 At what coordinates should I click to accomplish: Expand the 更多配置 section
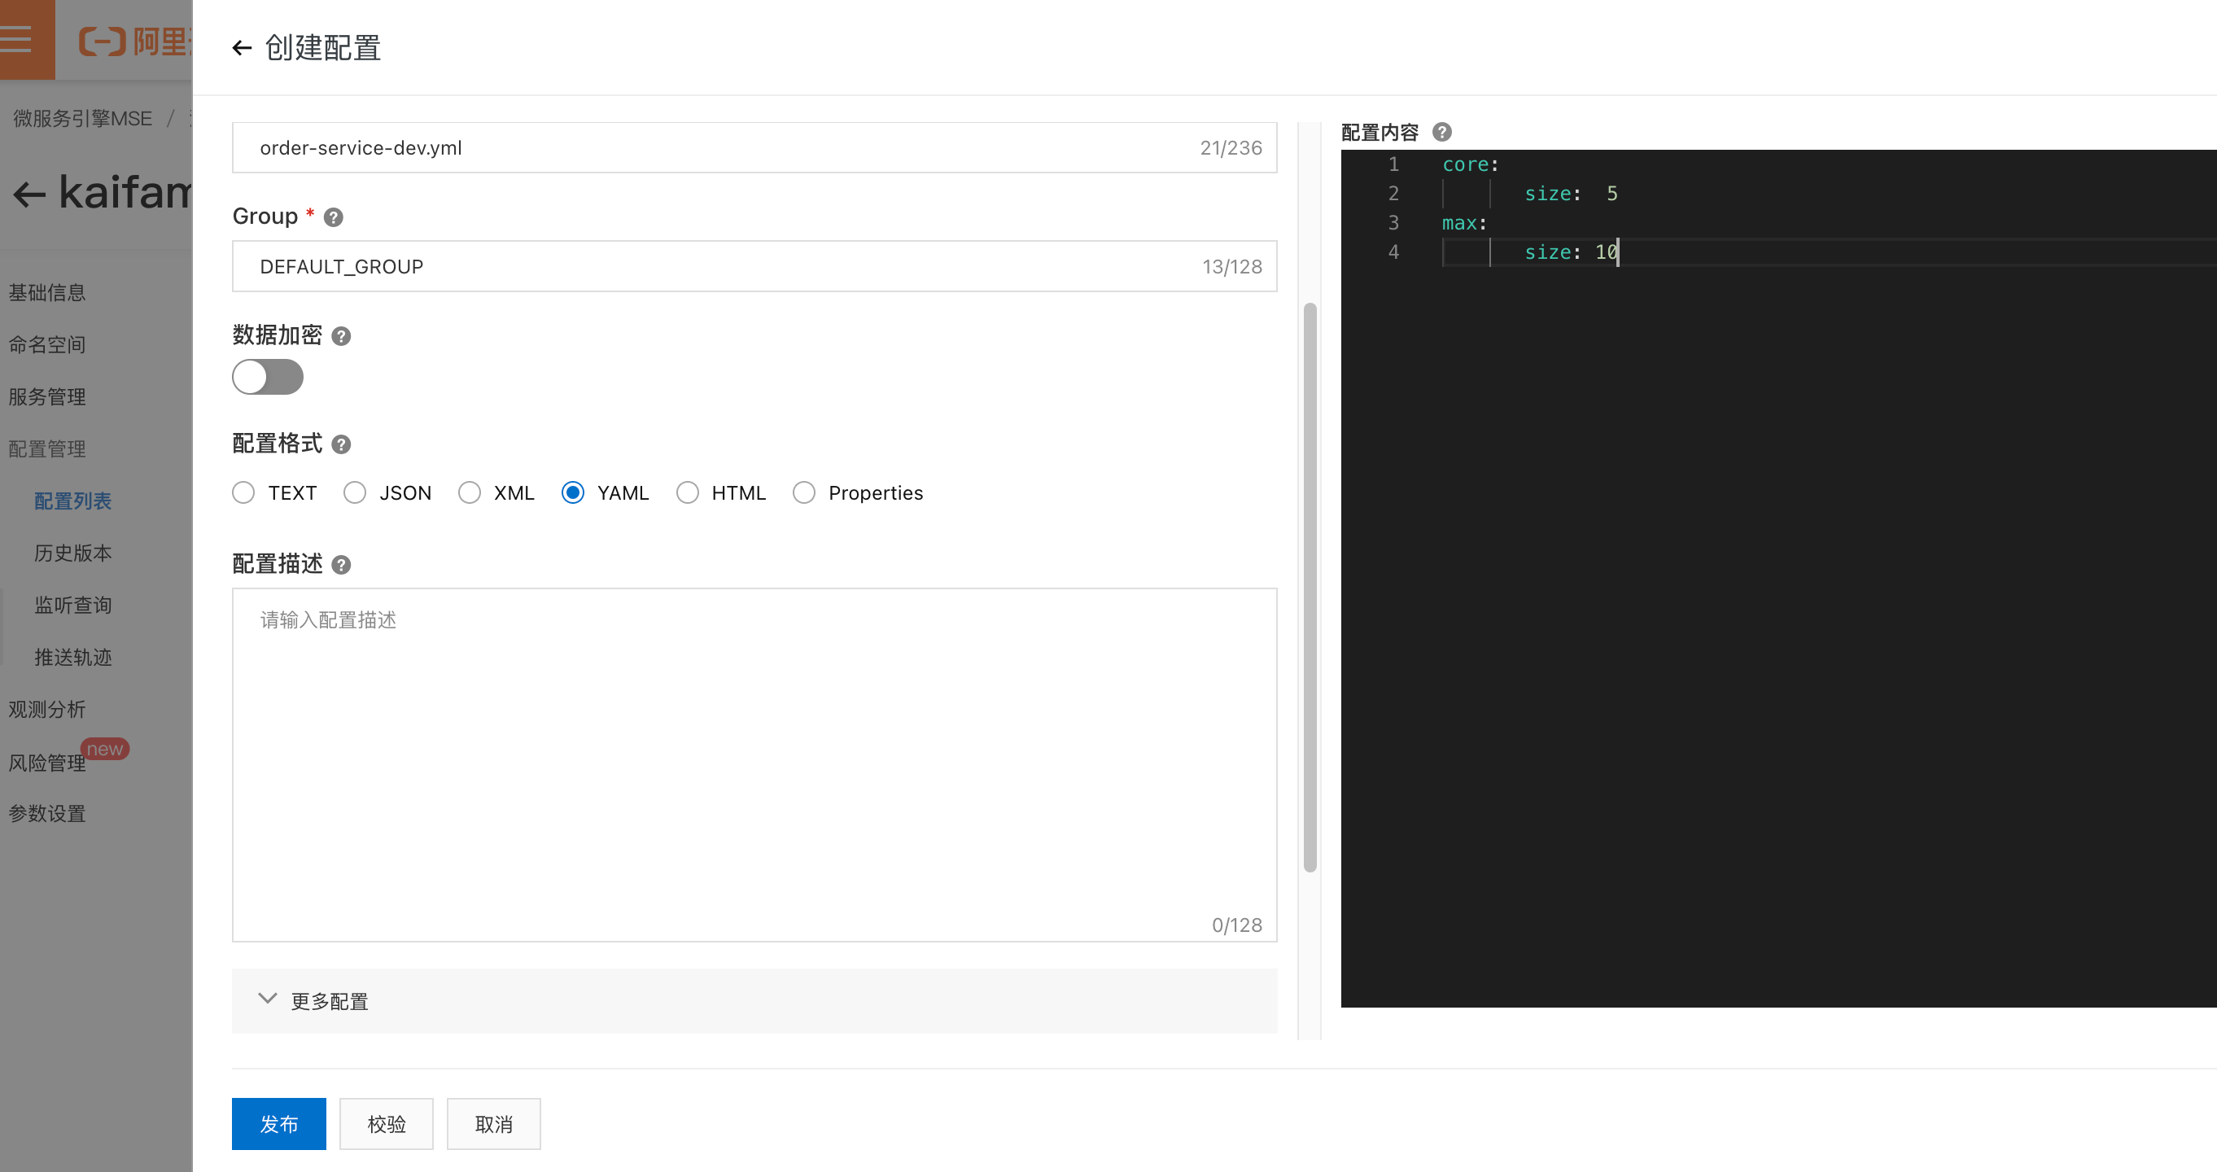[754, 1001]
